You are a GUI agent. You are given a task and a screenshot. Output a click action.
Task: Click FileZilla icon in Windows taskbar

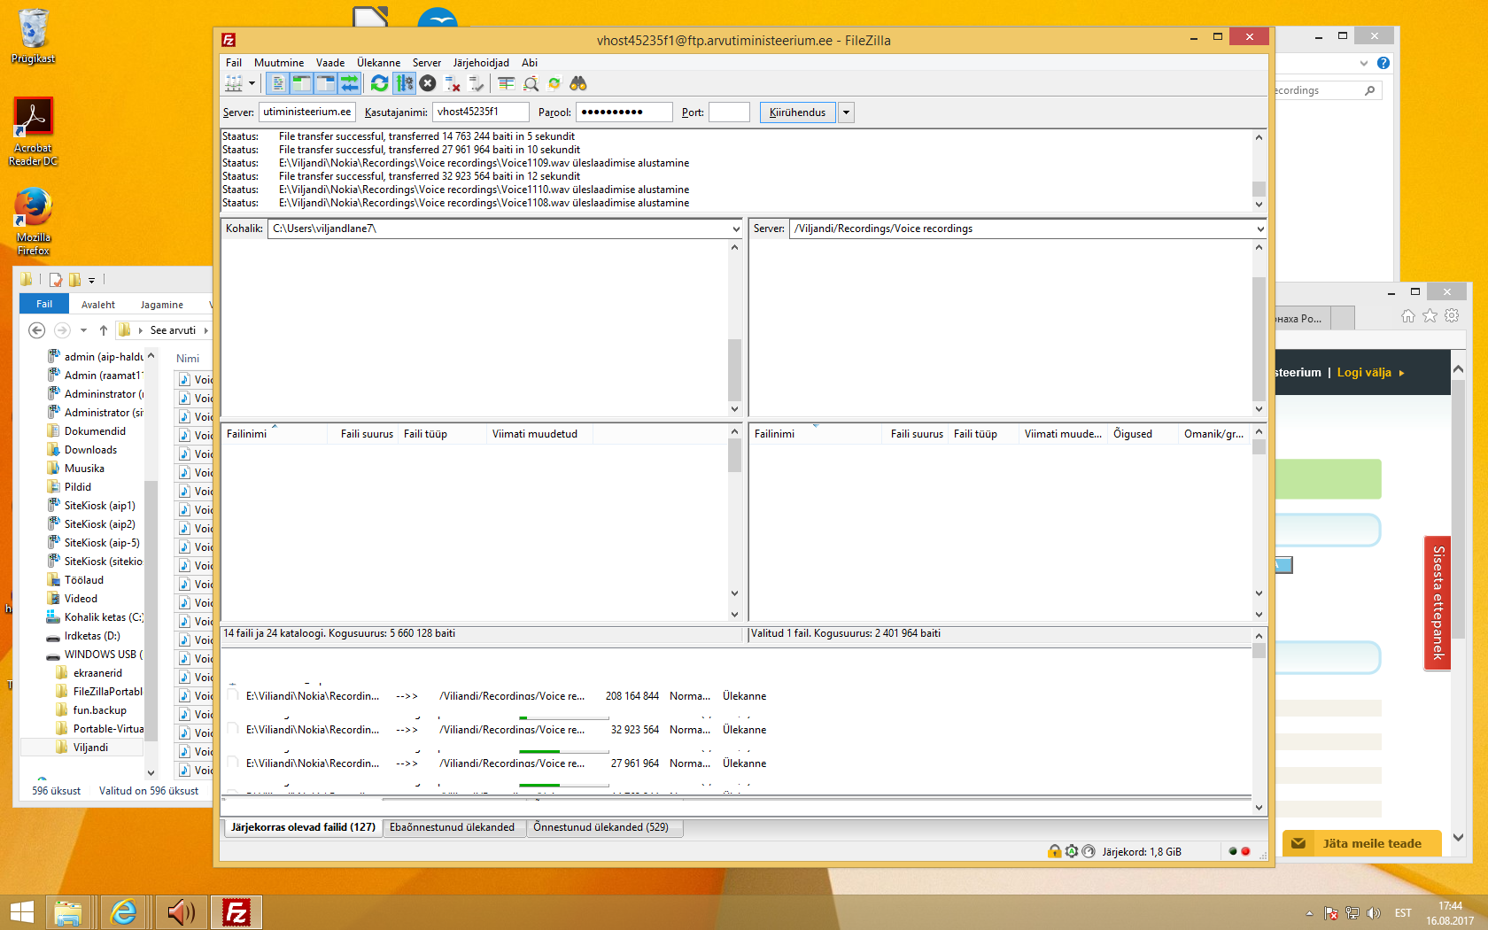coord(236,911)
